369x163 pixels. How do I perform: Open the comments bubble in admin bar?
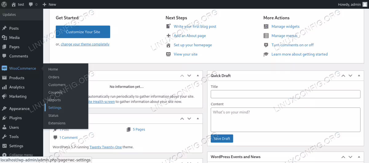coord(31,5)
